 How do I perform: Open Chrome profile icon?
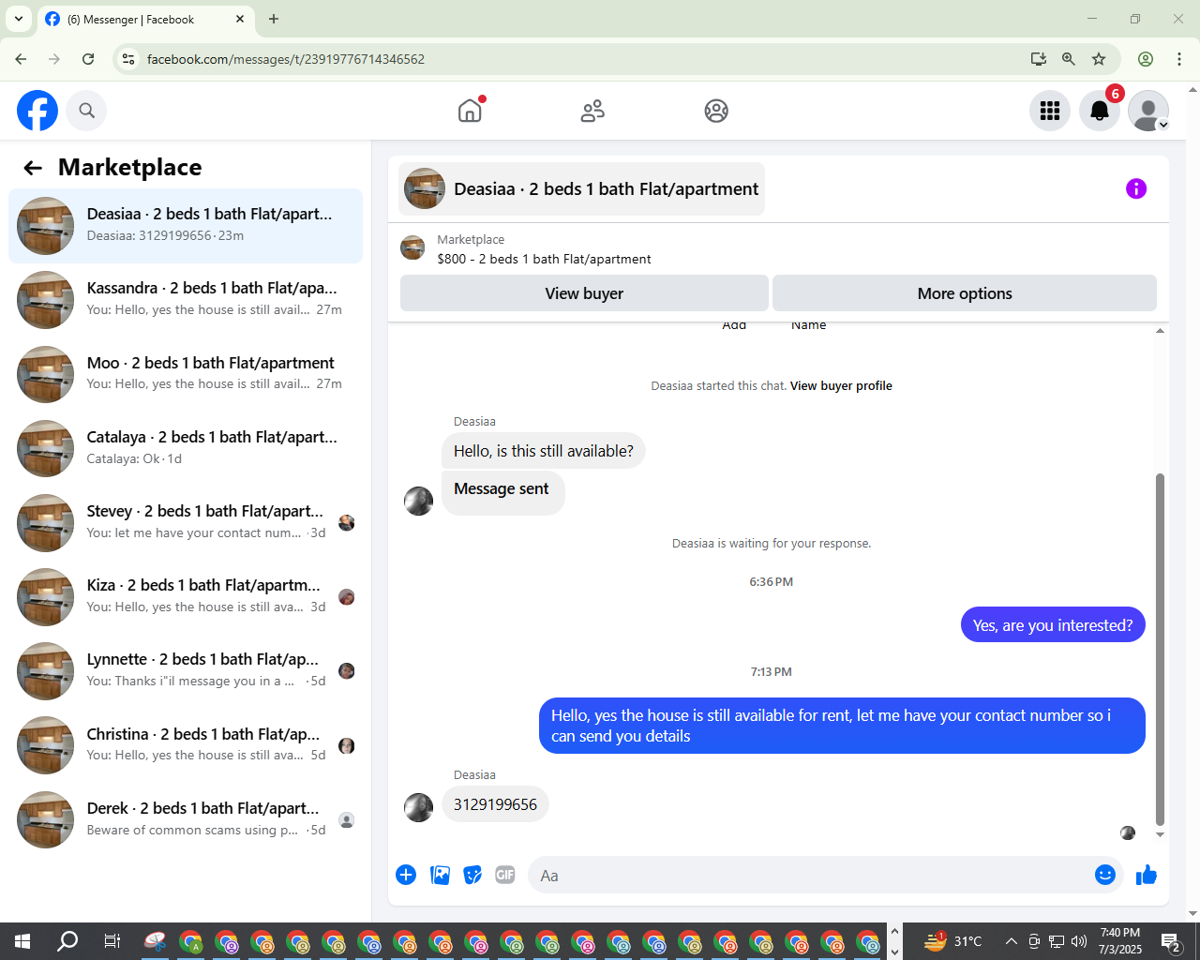point(1146,59)
